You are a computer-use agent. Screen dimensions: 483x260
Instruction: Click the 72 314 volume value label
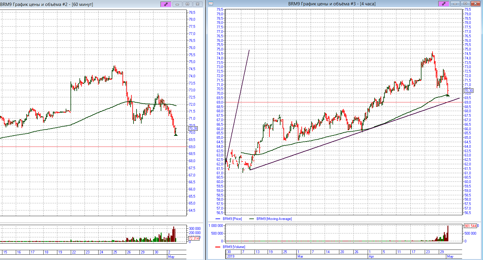coord(194,238)
